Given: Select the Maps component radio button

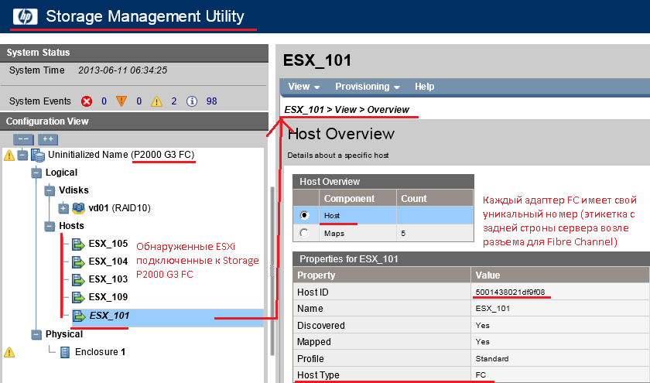Looking at the screenshot, I should [x=304, y=233].
